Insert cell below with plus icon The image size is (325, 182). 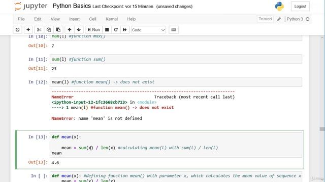[28, 30]
